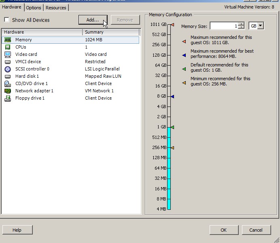Viewport: 280px width, 243px height.
Task: Confirm with the OK button
Action: pyautogui.click(x=224, y=230)
